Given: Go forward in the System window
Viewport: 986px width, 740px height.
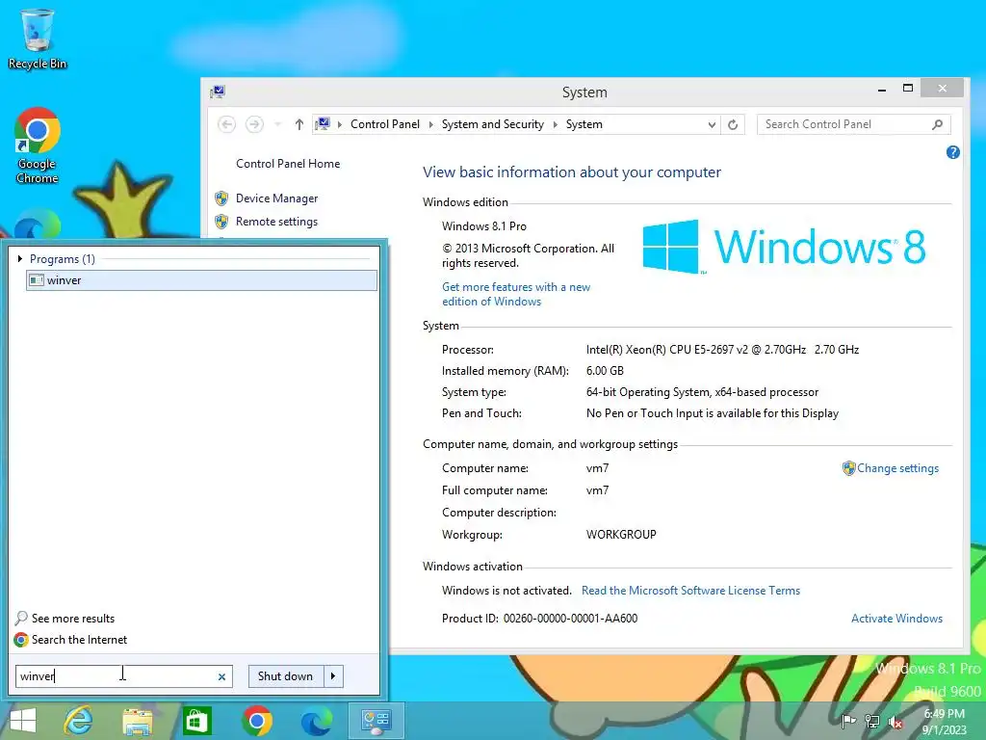Looking at the screenshot, I should (x=254, y=124).
